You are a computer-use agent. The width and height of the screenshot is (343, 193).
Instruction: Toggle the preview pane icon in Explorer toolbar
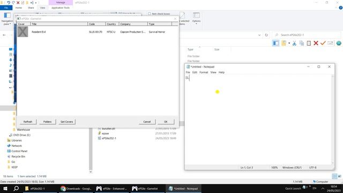[x=275, y=43]
